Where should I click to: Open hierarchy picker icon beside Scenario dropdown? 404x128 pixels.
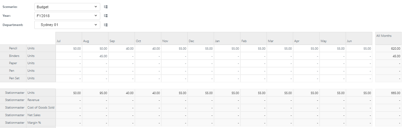106,7
